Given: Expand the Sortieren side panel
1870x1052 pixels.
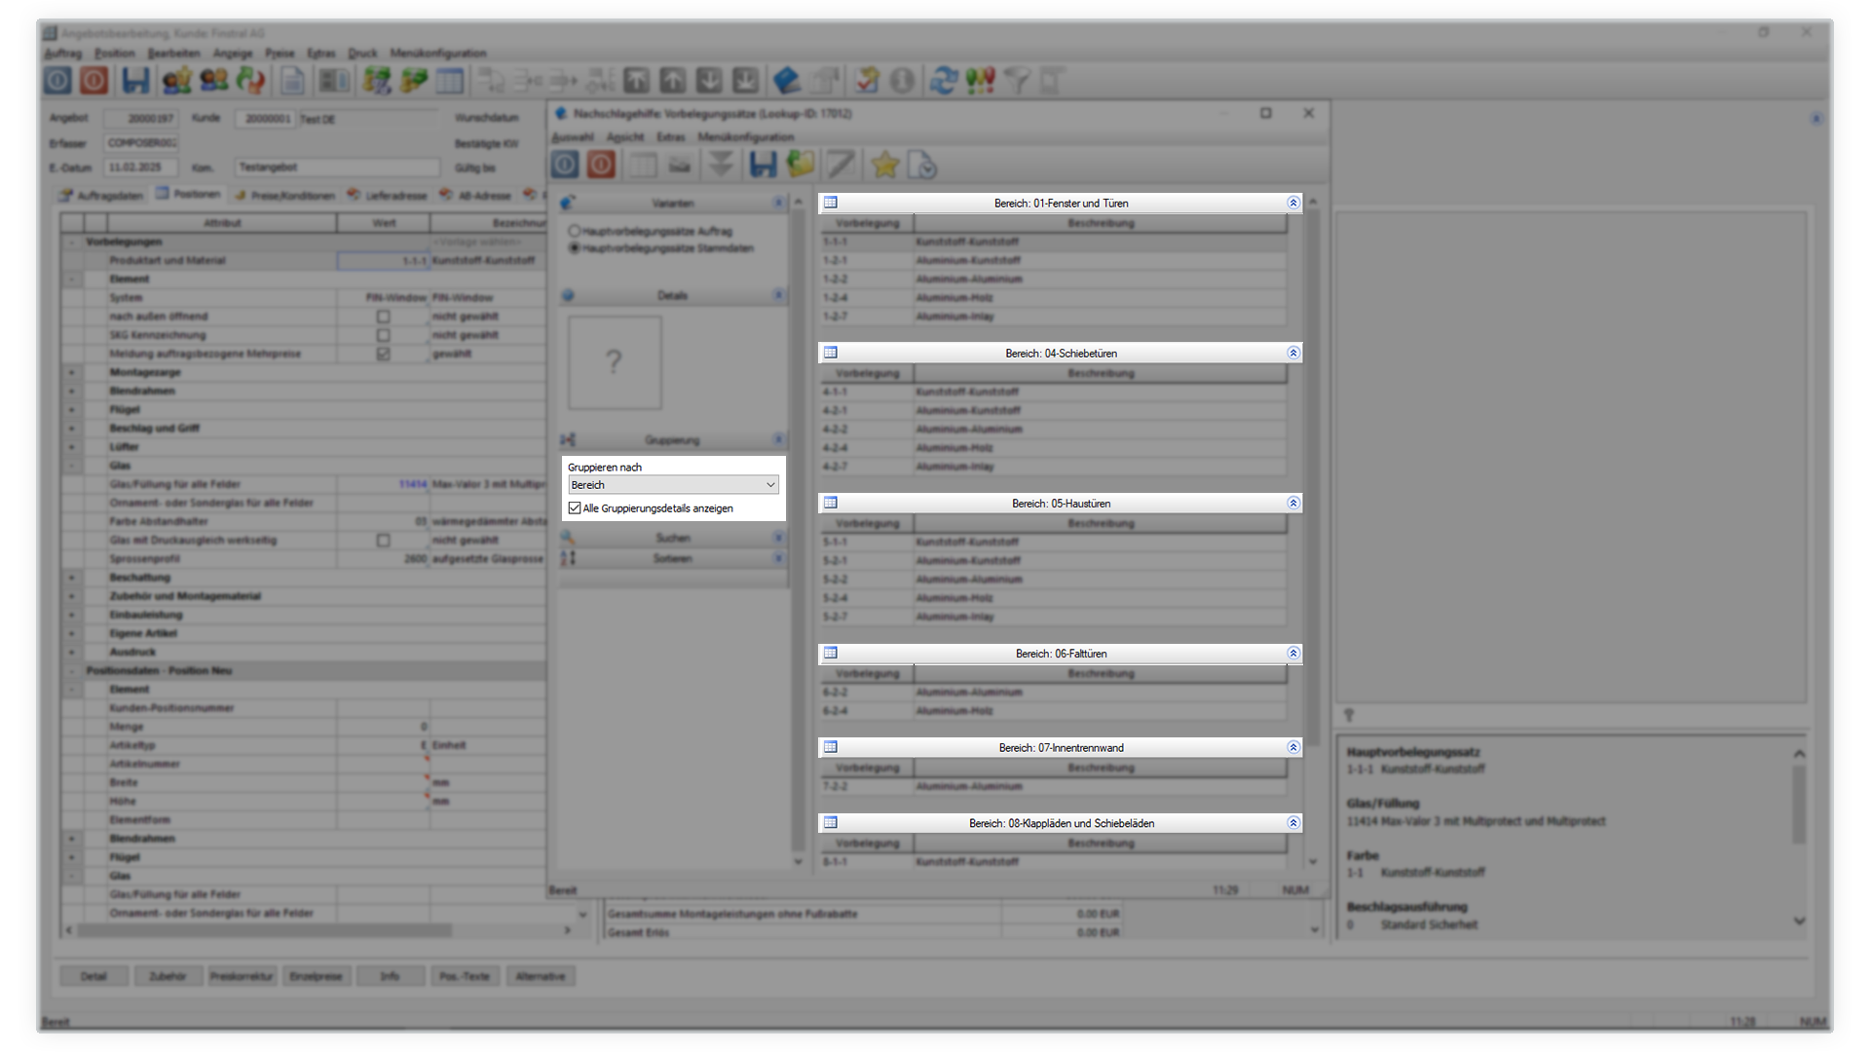Looking at the screenshot, I should click(x=778, y=558).
